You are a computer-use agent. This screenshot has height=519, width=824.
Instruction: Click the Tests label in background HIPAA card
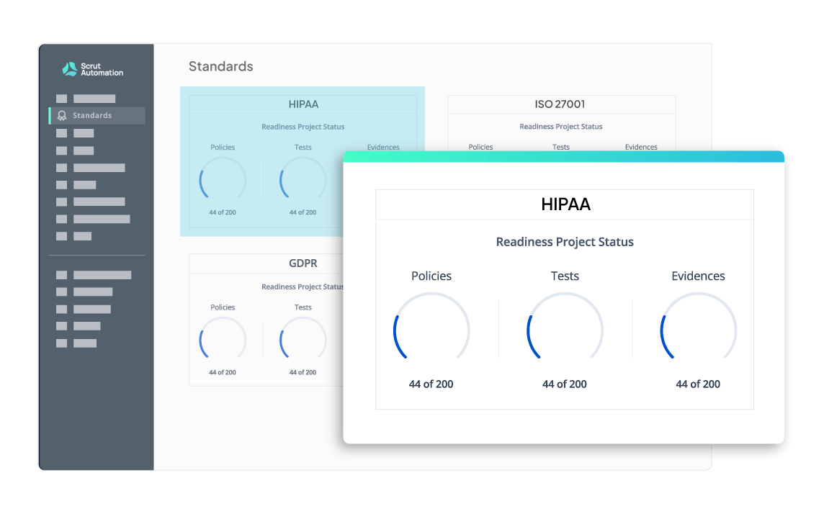(303, 147)
